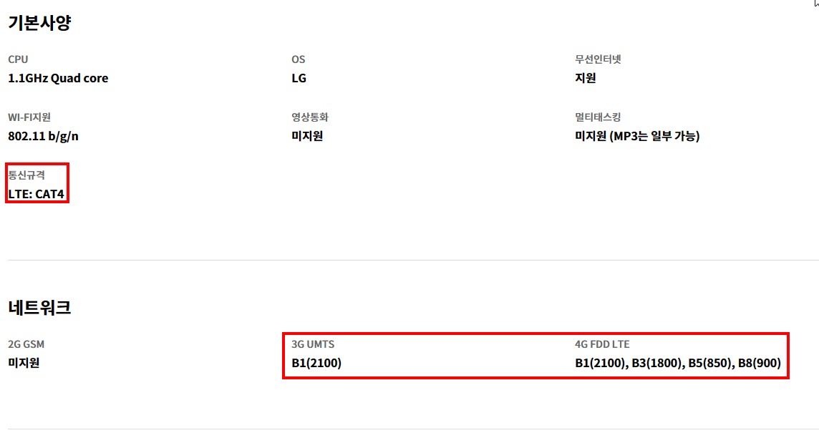The height and width of the screenshot is (433, 819).
Task: Click the 4G FDD LTE label
Action: tap(602, 344)
